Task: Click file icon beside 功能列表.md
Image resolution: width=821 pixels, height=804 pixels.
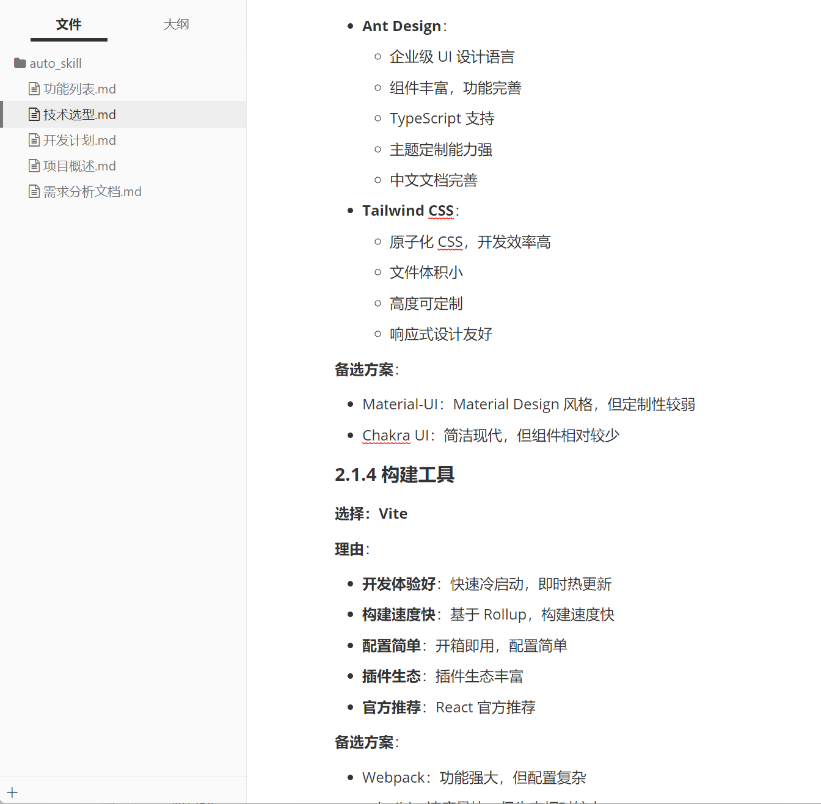Action: coord(34,89)
